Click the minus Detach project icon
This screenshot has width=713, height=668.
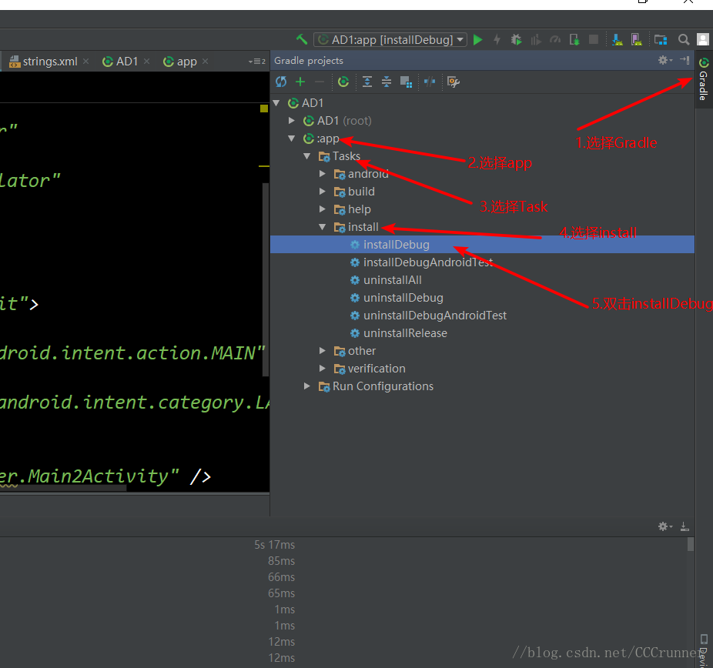coord(320,82)
